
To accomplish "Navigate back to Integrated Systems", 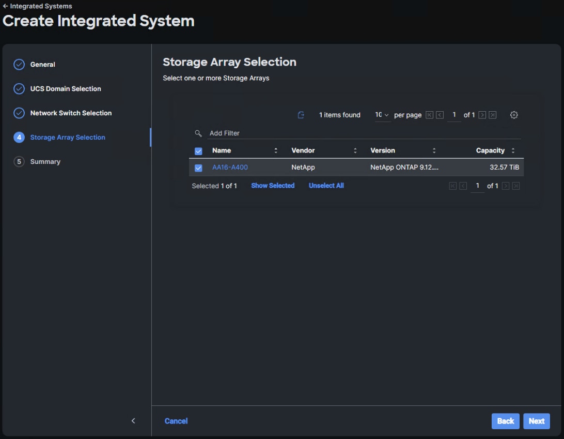I will click(x=37, y=6).
